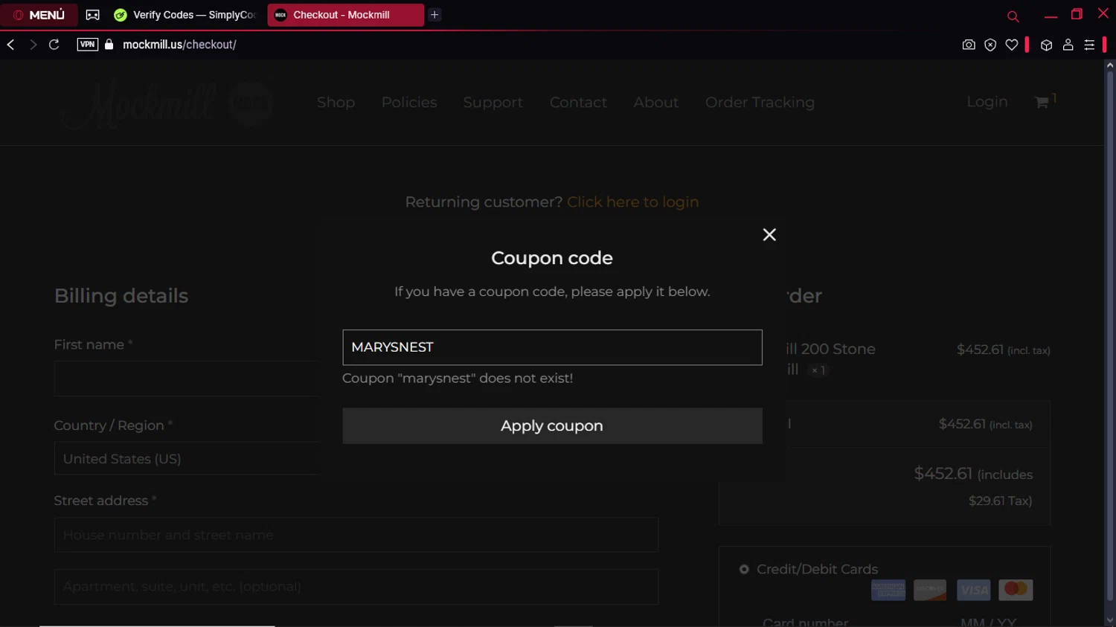Open the About page link
This screenshot has height=627, width=1116.
(x=655, y=103)
